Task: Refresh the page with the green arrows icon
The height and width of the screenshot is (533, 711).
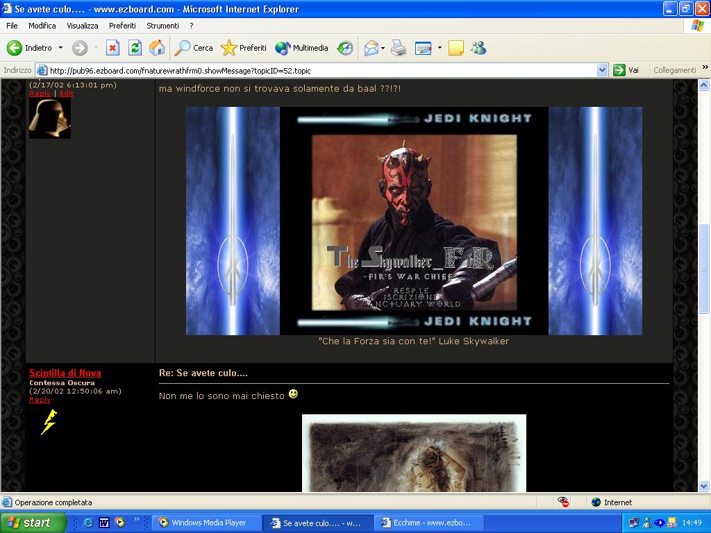Action: coord(135,48)
